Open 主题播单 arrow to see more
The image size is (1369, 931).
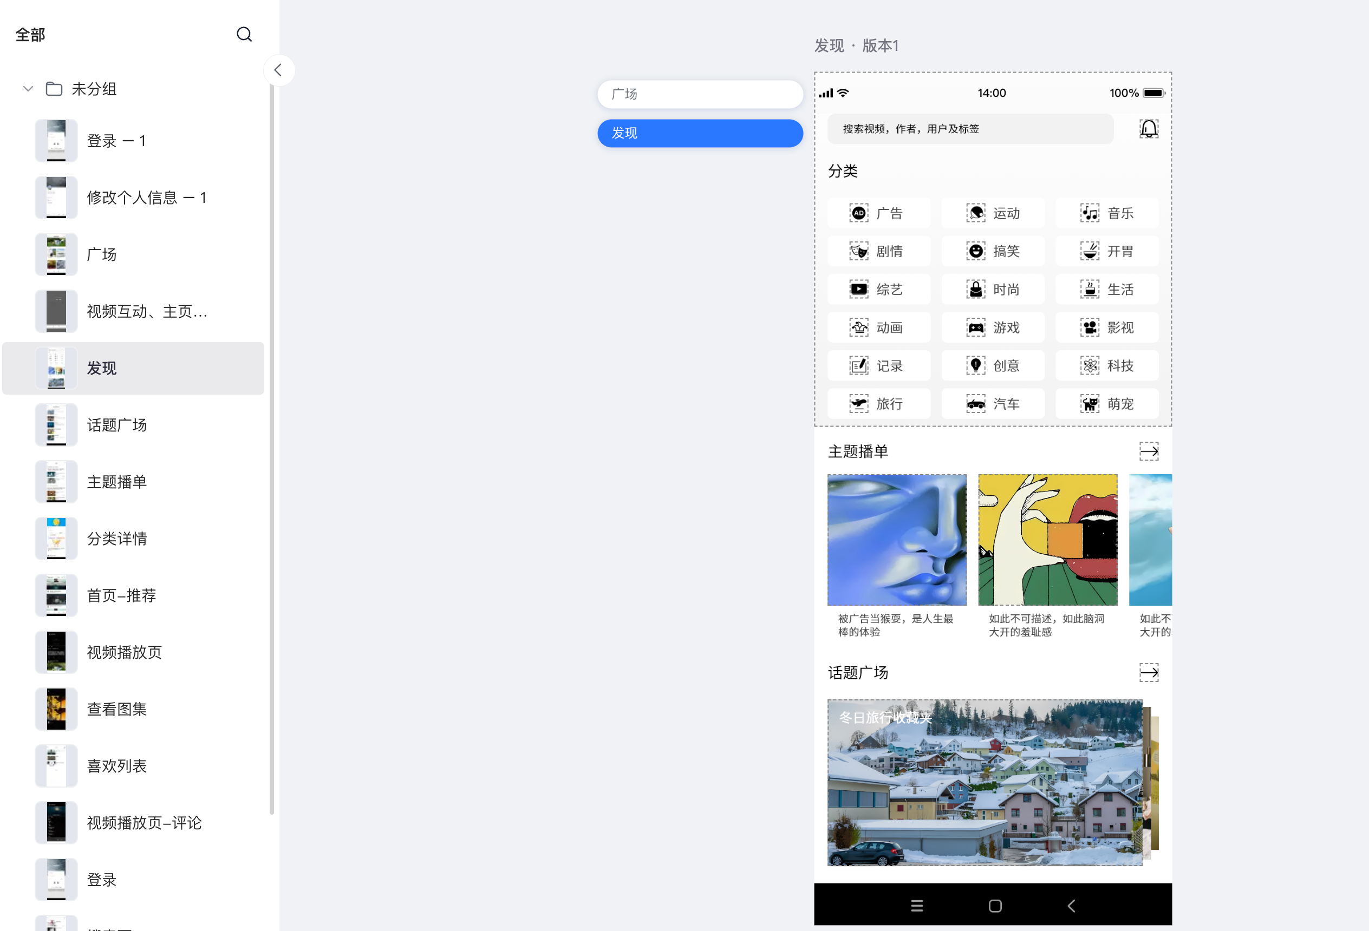click(1148, 451)
